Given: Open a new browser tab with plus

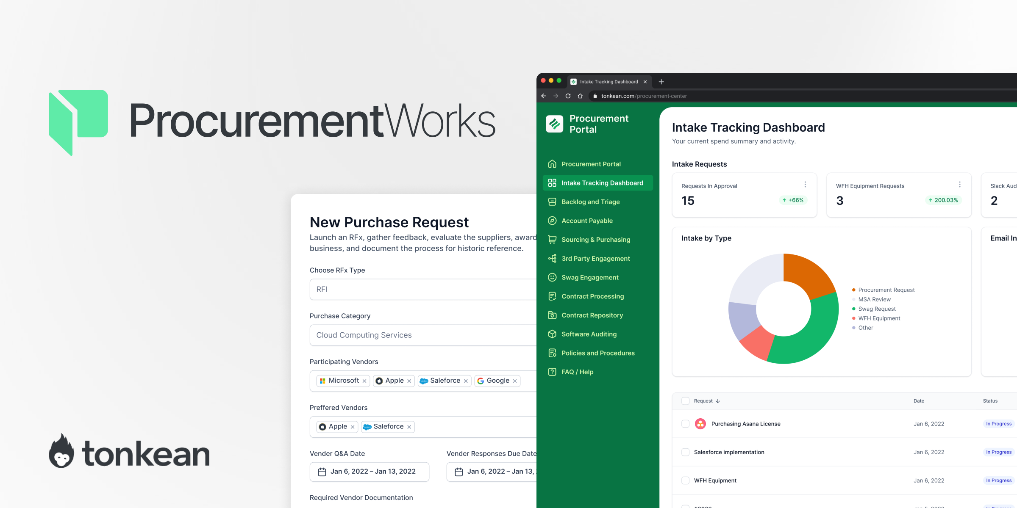Looking at the screenshot, I should [661, 82].
